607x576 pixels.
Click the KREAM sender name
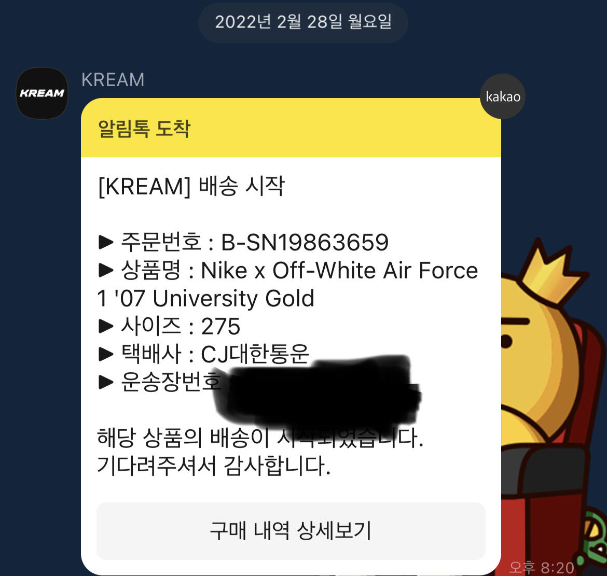113,80
